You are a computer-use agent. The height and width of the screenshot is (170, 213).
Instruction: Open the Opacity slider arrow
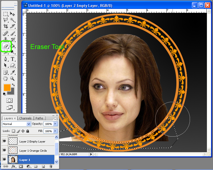(x=55, y=124)
